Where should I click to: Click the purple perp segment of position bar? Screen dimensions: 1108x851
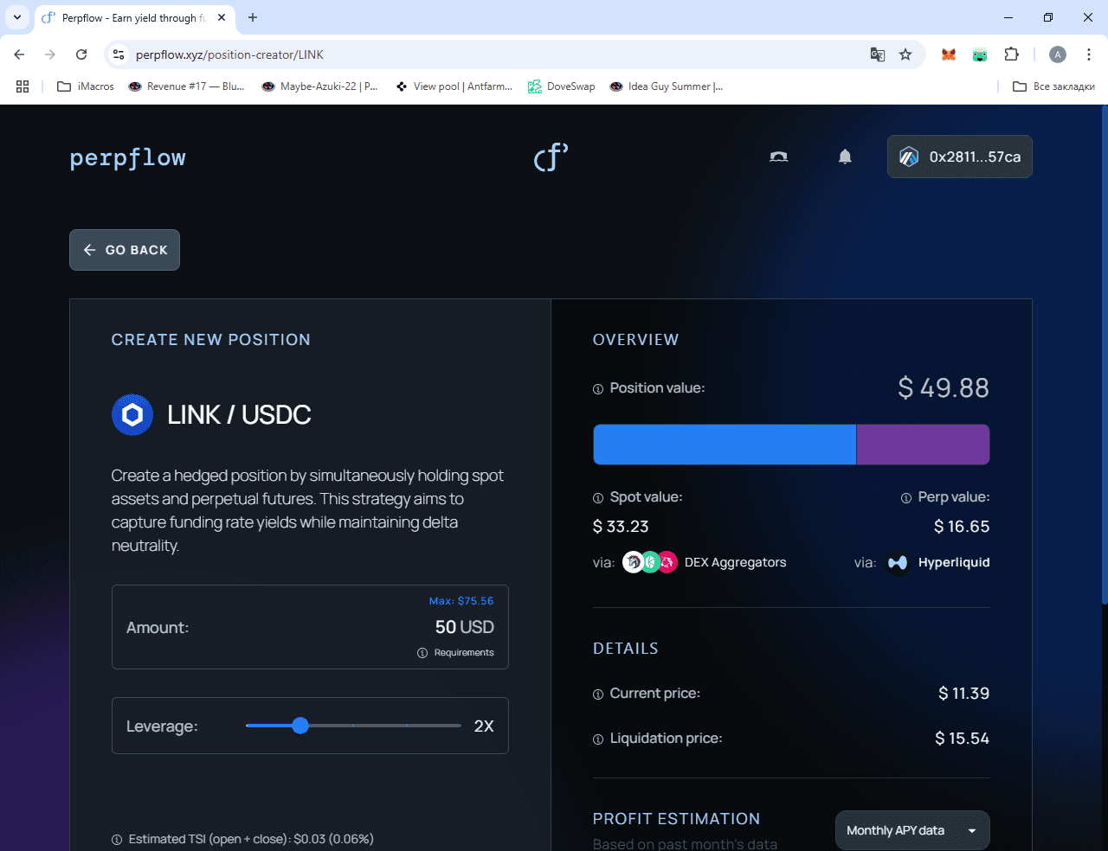click(x=923, y=445)
